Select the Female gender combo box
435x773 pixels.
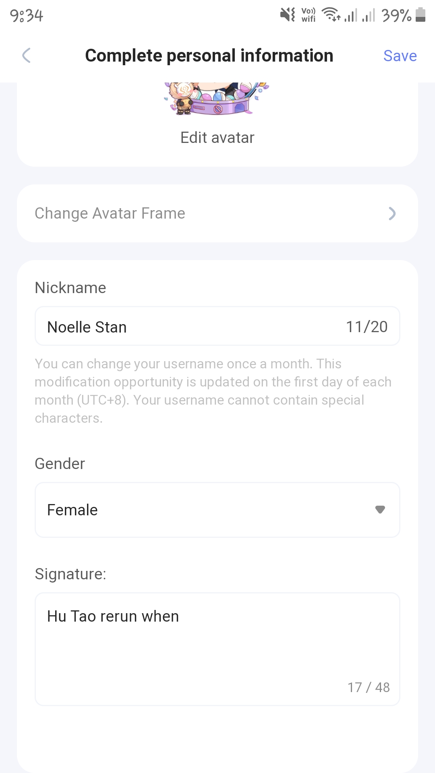217,510
